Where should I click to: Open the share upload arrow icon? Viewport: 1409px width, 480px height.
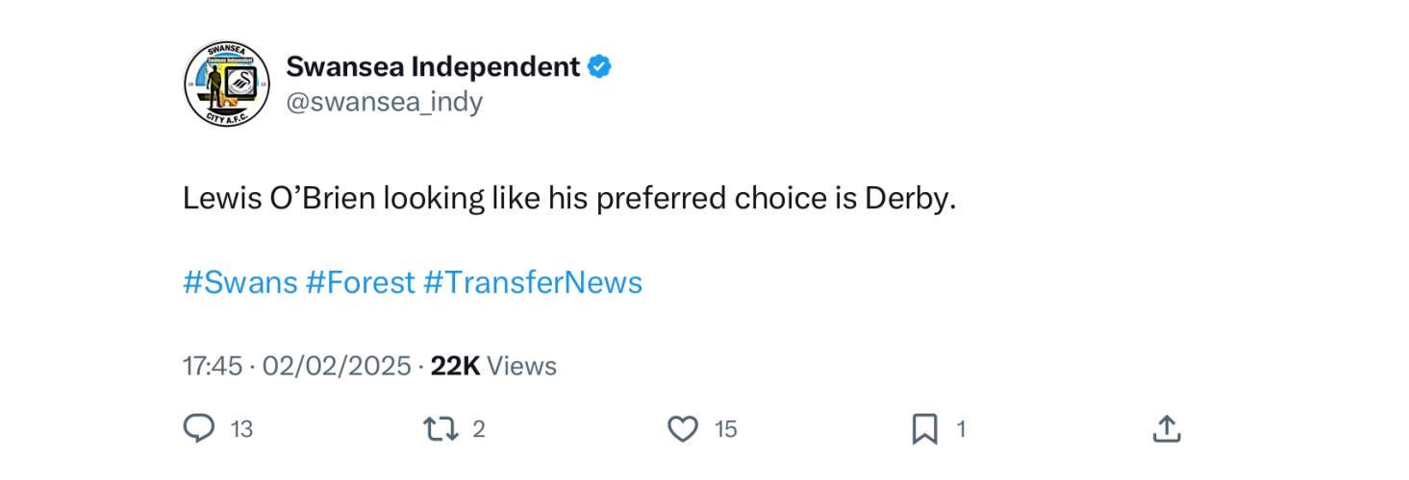[1166, 428]
